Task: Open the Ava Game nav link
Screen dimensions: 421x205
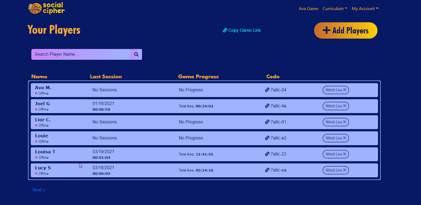Action: (x=308, y=9)
